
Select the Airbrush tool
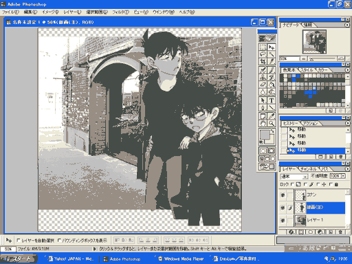click(x=263, y=70)
